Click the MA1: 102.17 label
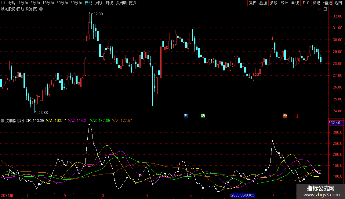The image size is (345, 199). [x=56, y=121]
